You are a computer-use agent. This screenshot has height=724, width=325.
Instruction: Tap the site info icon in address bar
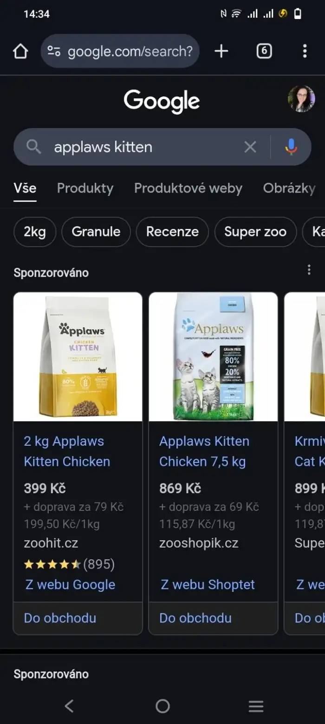click(54, 51)
